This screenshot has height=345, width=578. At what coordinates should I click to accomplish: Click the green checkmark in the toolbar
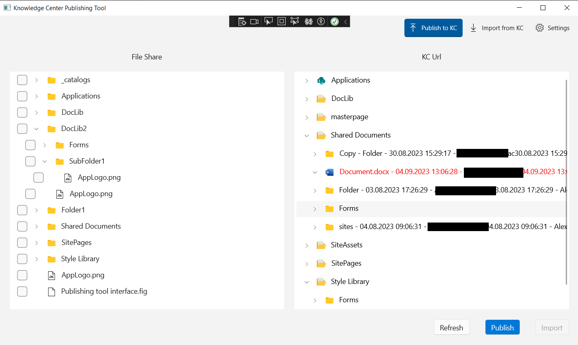[334, 22]
